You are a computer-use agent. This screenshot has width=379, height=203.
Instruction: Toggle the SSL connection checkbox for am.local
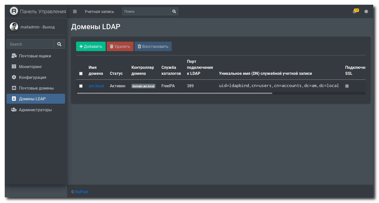coord(347,86)
